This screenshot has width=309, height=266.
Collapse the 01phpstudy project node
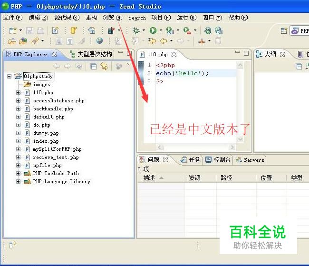9,76
